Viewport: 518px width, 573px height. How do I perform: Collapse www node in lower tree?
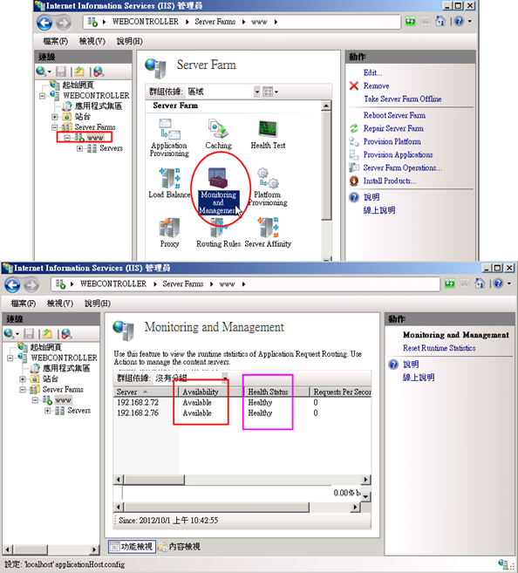(x=35, y=400)
